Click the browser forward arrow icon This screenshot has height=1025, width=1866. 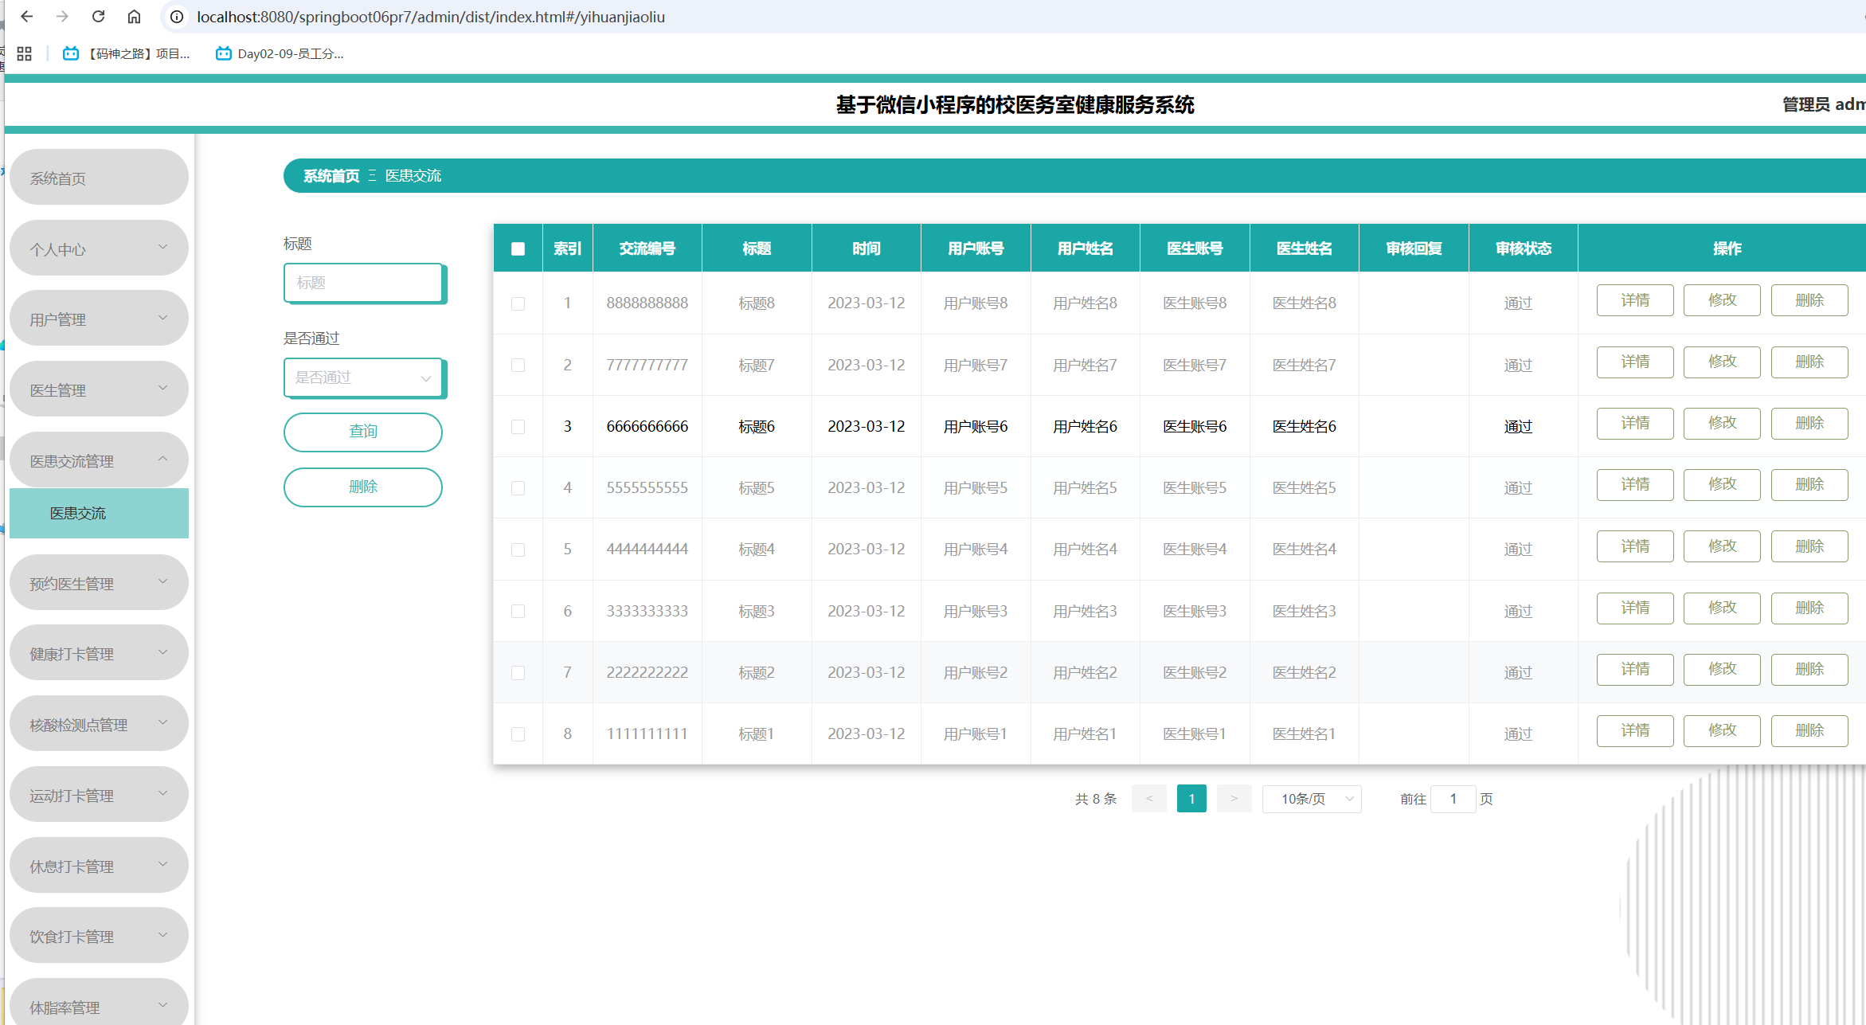click(62, 16)
